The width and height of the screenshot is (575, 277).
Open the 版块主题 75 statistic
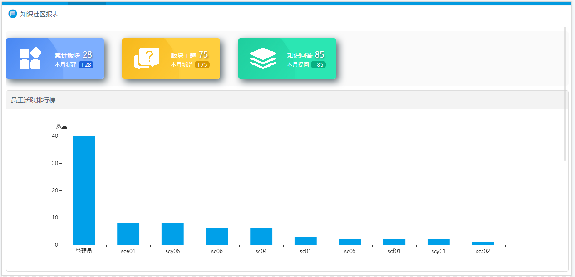[189, 55]
